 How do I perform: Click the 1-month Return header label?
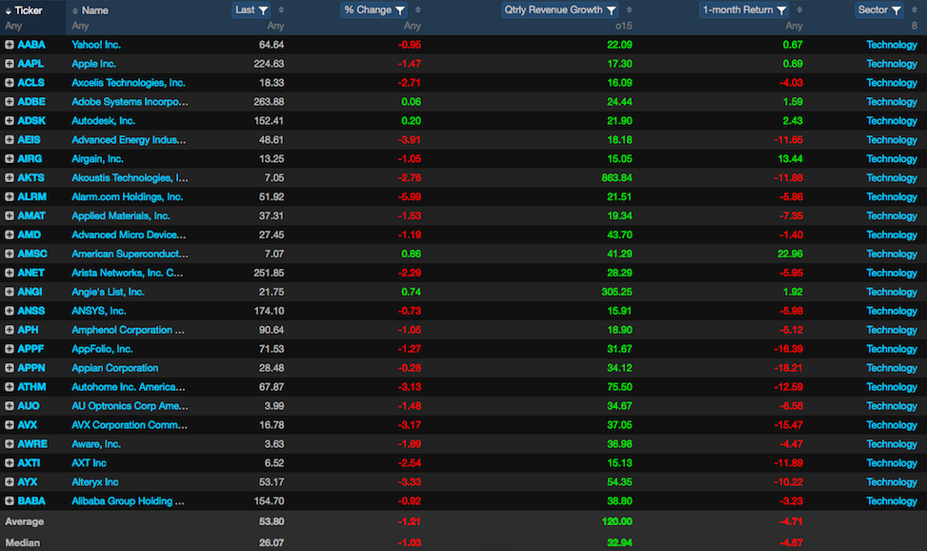(737, 10)
